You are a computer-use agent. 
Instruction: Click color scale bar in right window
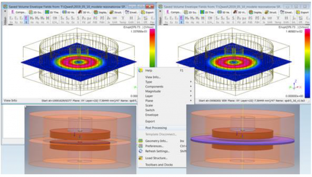307,63
